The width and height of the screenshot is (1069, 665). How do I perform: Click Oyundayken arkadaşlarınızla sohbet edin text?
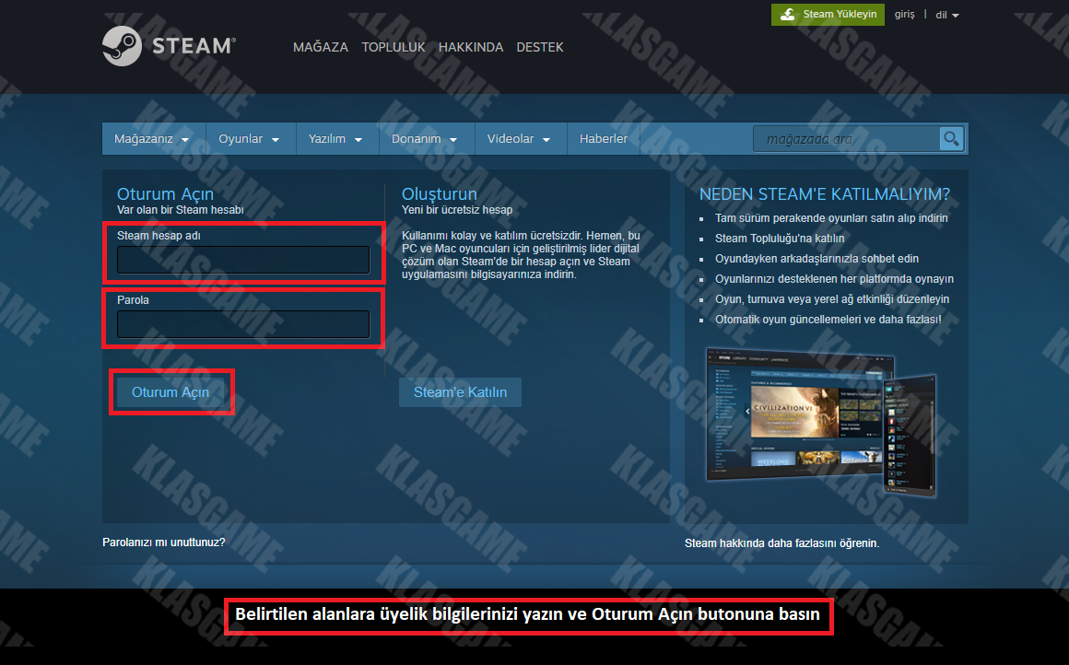point(816,259)
